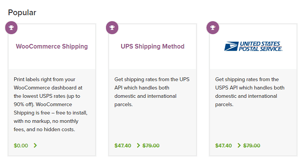
Task: Select the $47.40 price on UPS card
Action: click(x=123, y=146)
